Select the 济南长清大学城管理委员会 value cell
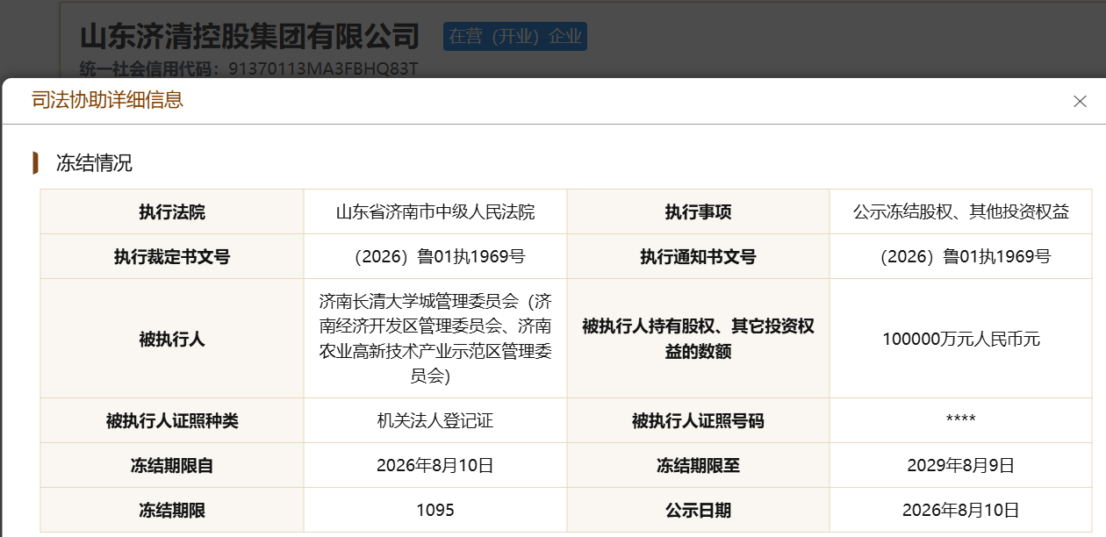This screenshot has height=537, width=1106. pyautogui.click(x=435, y=339)
